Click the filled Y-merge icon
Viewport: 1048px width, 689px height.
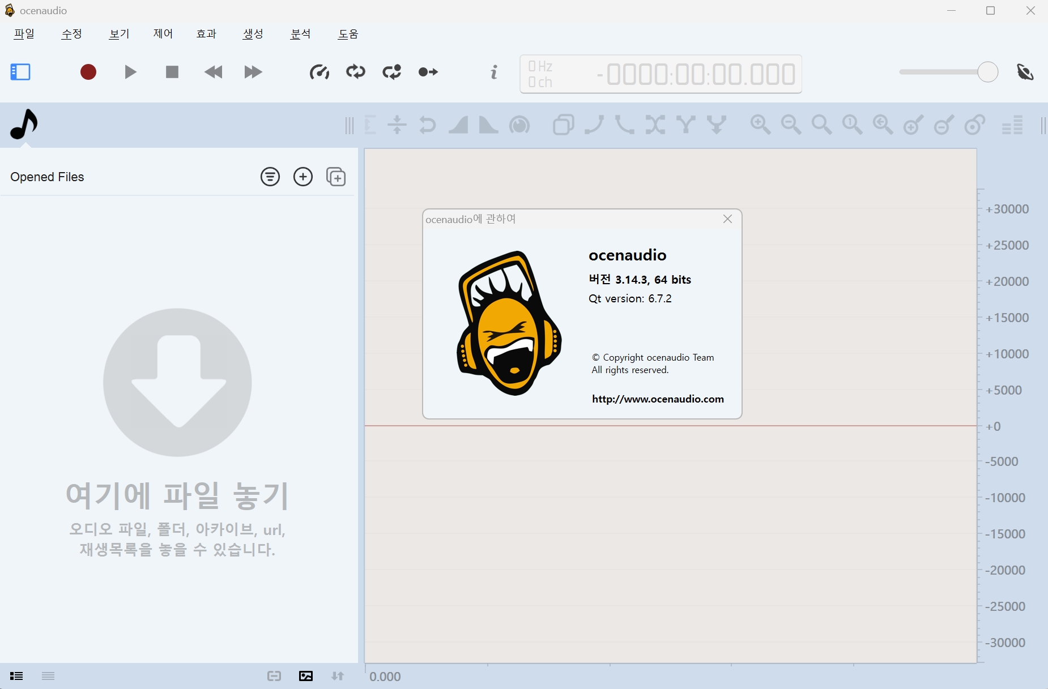point(717,125)
